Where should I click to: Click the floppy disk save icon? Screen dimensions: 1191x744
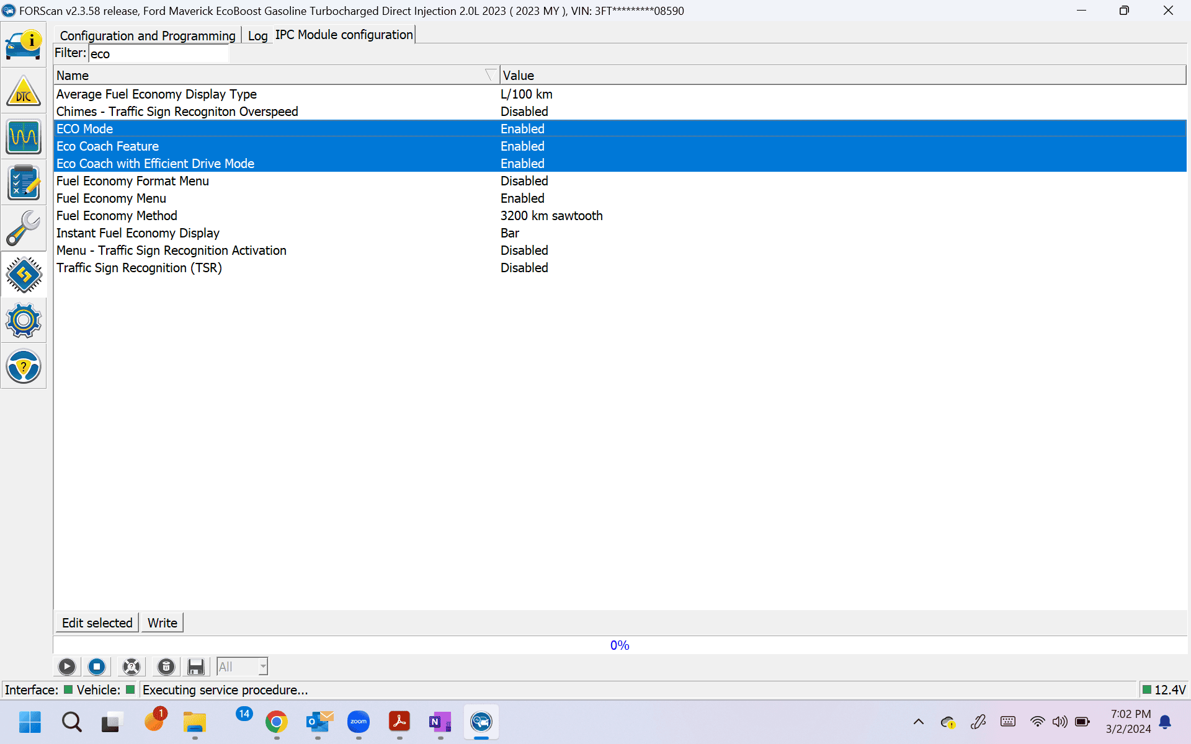click(x=196, y=666)
